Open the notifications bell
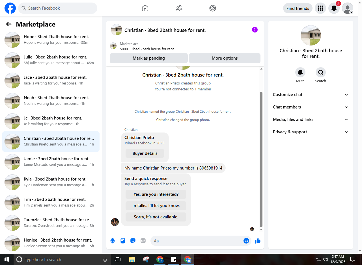Image resolution: width=362 pixels, height=265 pixels. point(334,8)
